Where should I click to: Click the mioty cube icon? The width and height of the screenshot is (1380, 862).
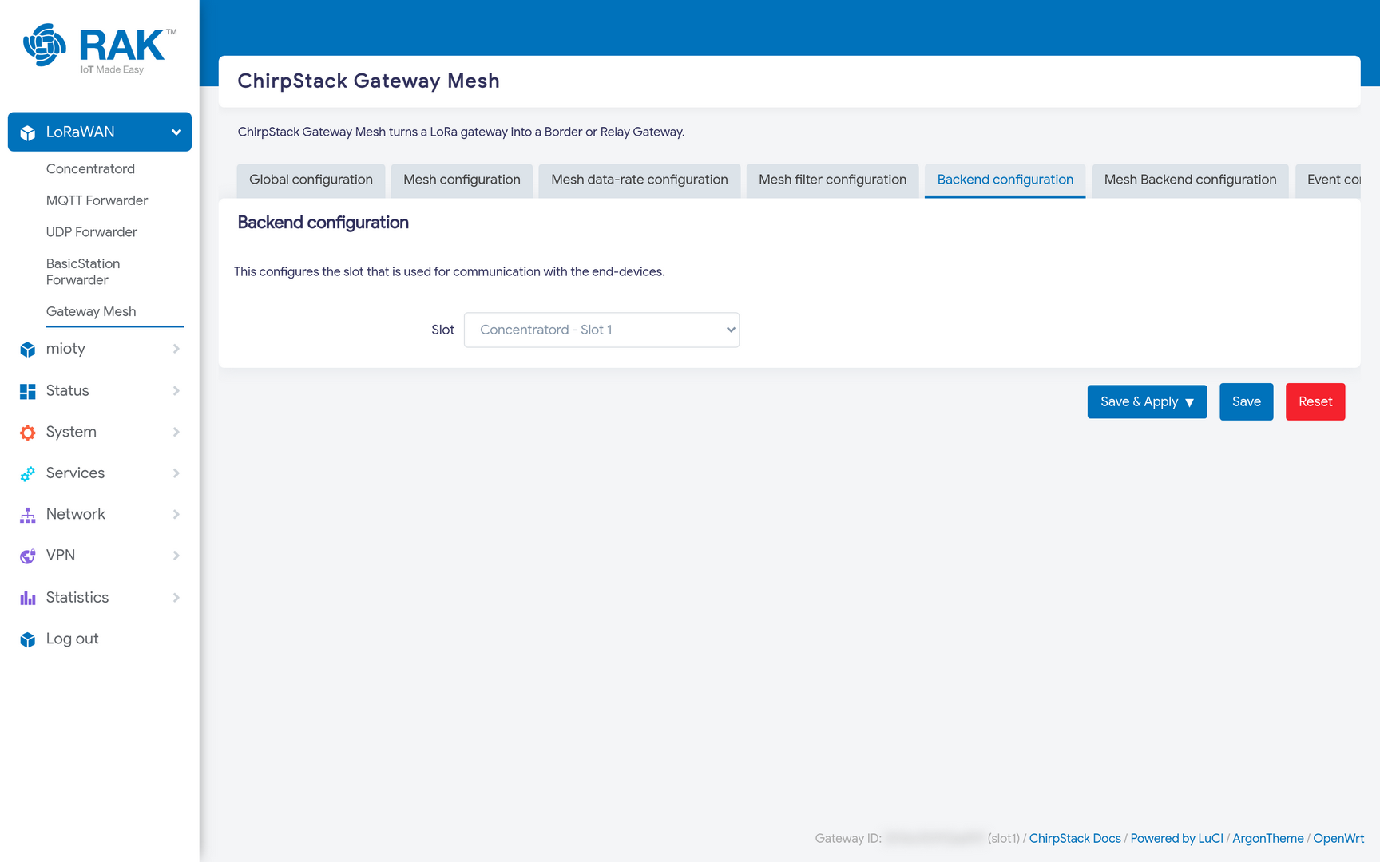(28, 350)
